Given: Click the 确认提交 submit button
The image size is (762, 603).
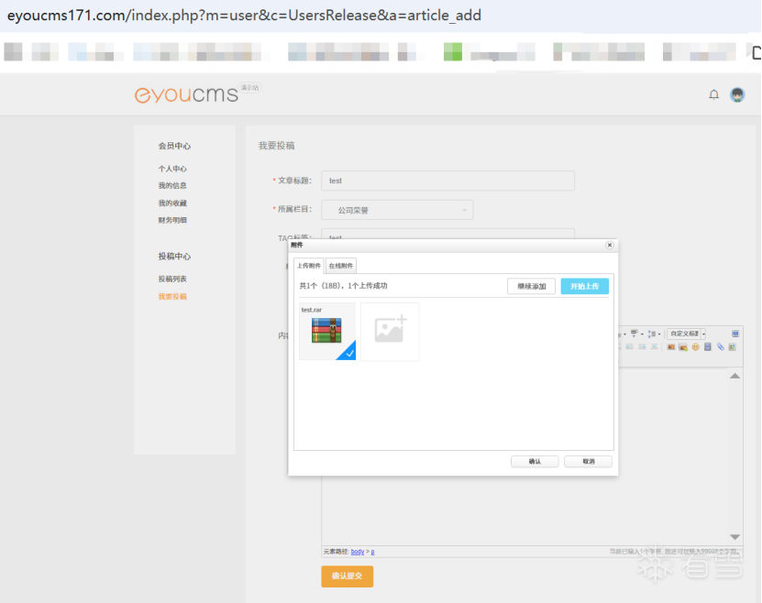Looking at the screenshot, I should [x=347, y=576].
